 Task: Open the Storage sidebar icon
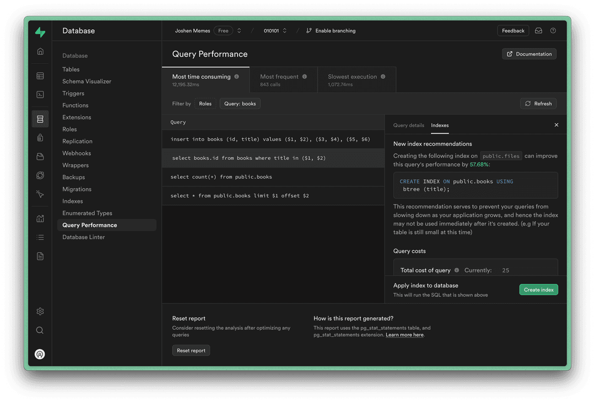point(40,156)
